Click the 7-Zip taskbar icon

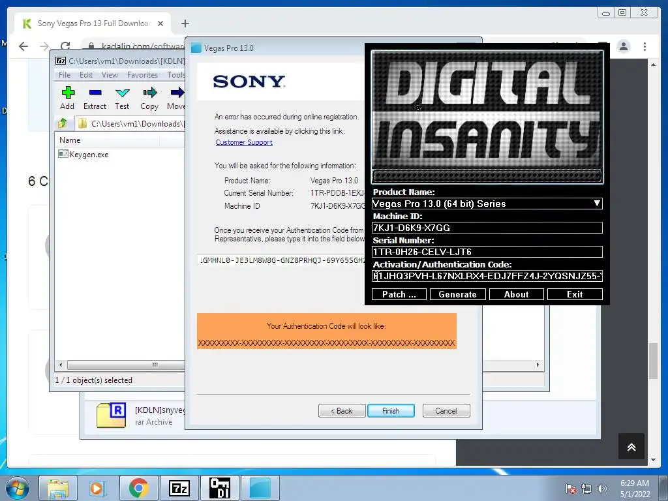pyautogui.click(x=179, y=488)
